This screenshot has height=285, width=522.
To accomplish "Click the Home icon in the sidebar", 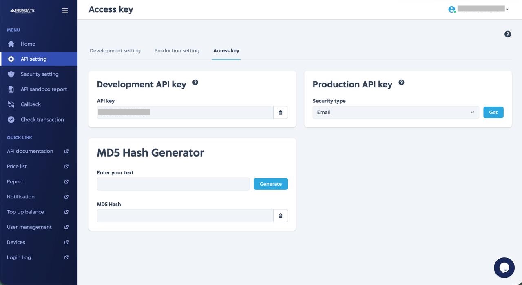I will tap(11, 44).
